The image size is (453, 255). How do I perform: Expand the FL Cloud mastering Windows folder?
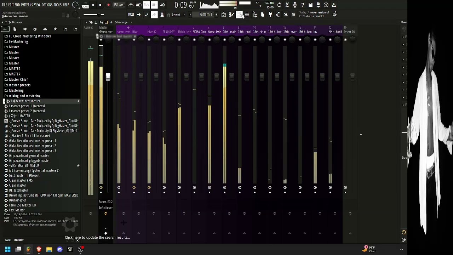pyautogui.click(x=30, y=36)
